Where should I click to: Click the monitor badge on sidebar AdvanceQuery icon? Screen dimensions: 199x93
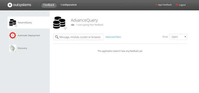click(x=16, y=26)
